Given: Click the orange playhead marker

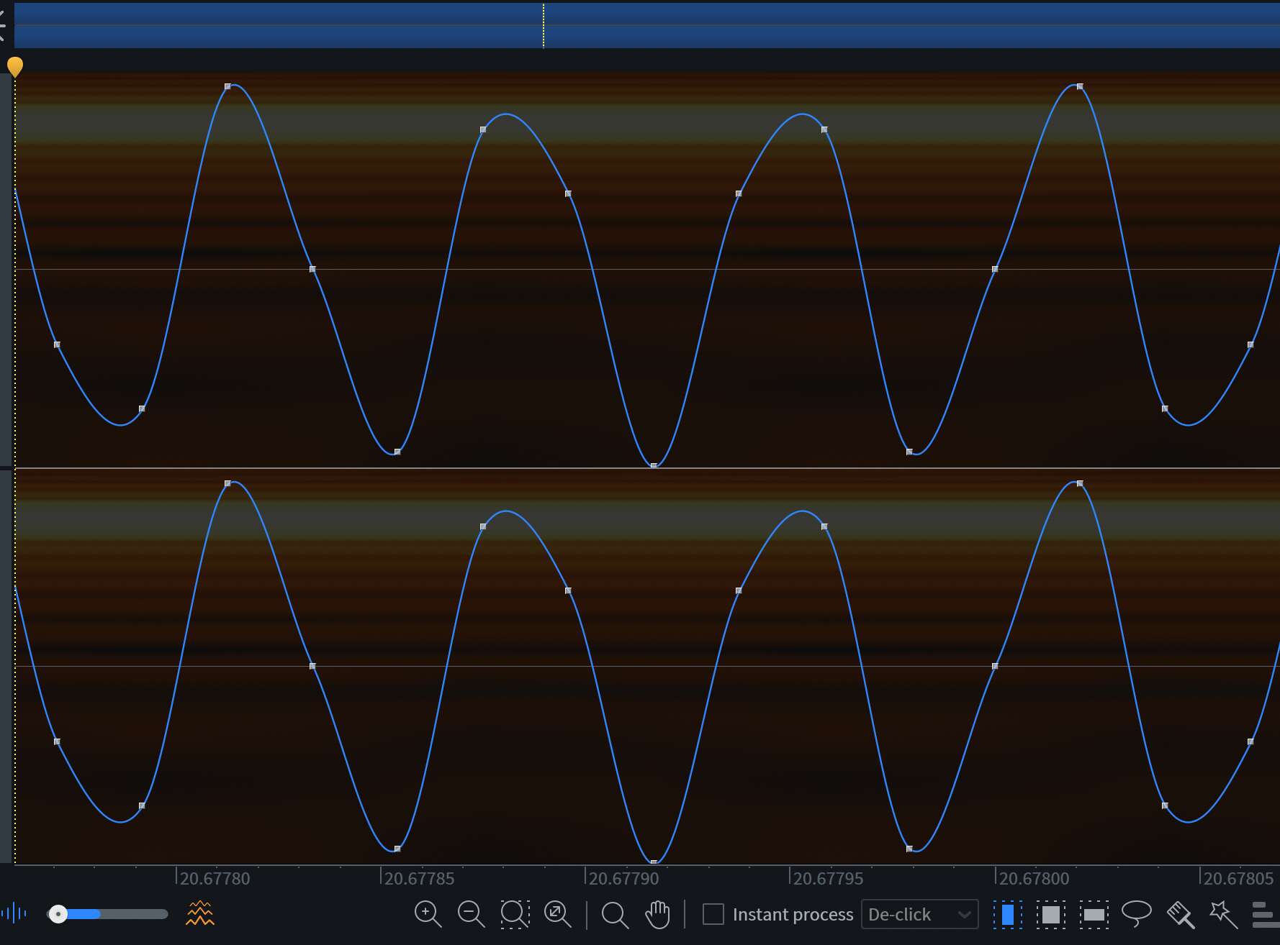Looking at the screenshot, I should point(15,67).
